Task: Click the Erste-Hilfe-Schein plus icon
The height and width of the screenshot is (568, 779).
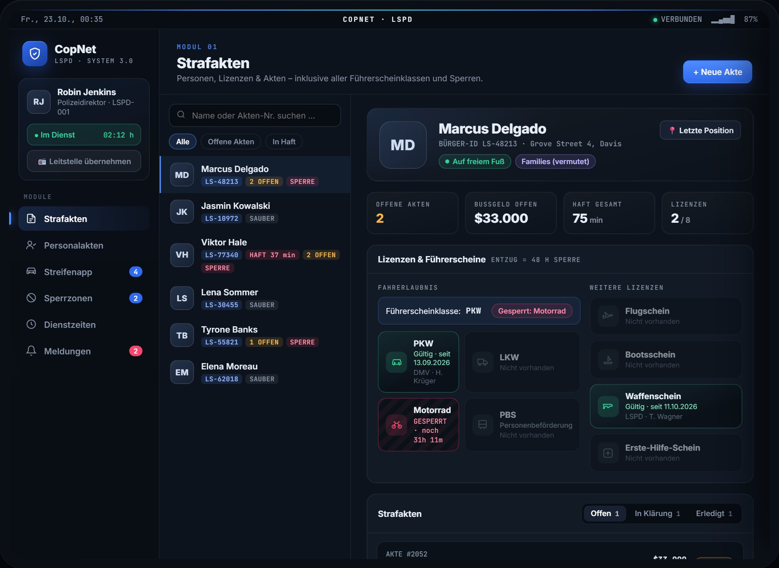Action: [608, 453]
